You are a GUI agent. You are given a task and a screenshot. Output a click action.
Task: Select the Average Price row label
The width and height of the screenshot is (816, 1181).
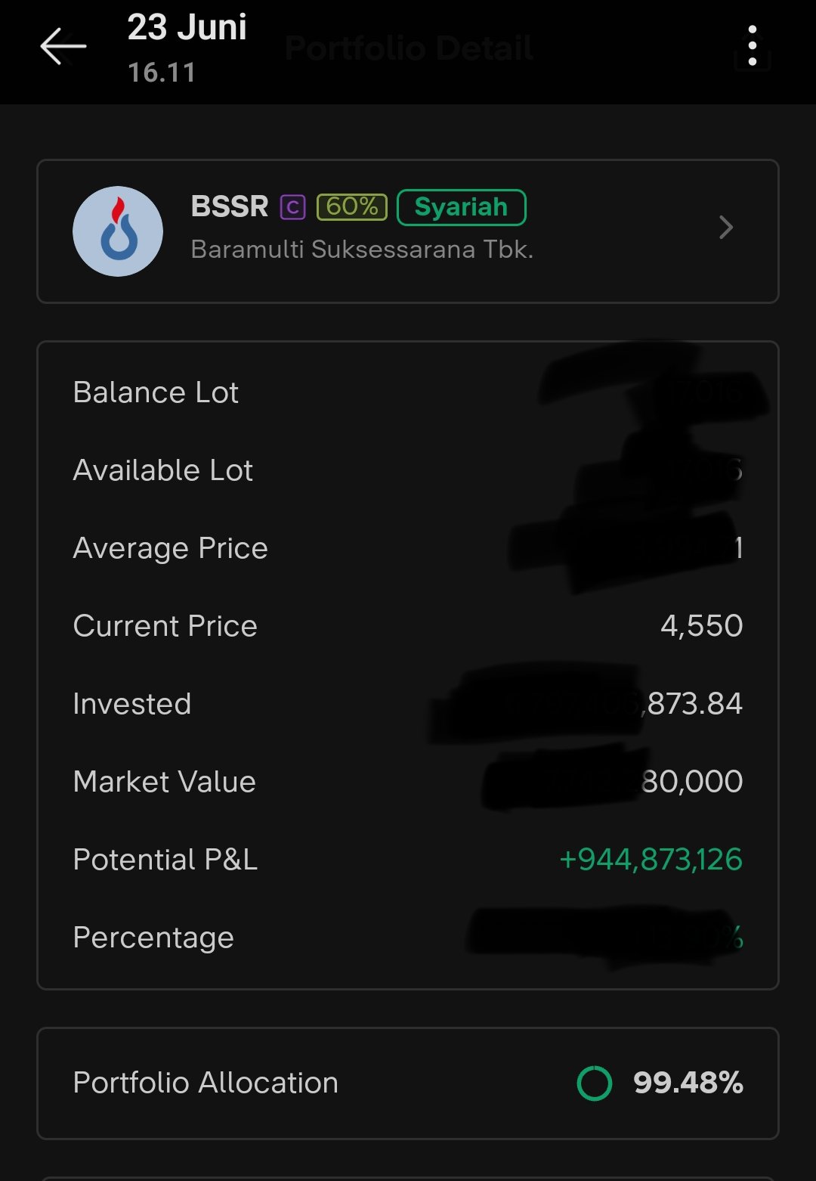(x=170, y=548)
